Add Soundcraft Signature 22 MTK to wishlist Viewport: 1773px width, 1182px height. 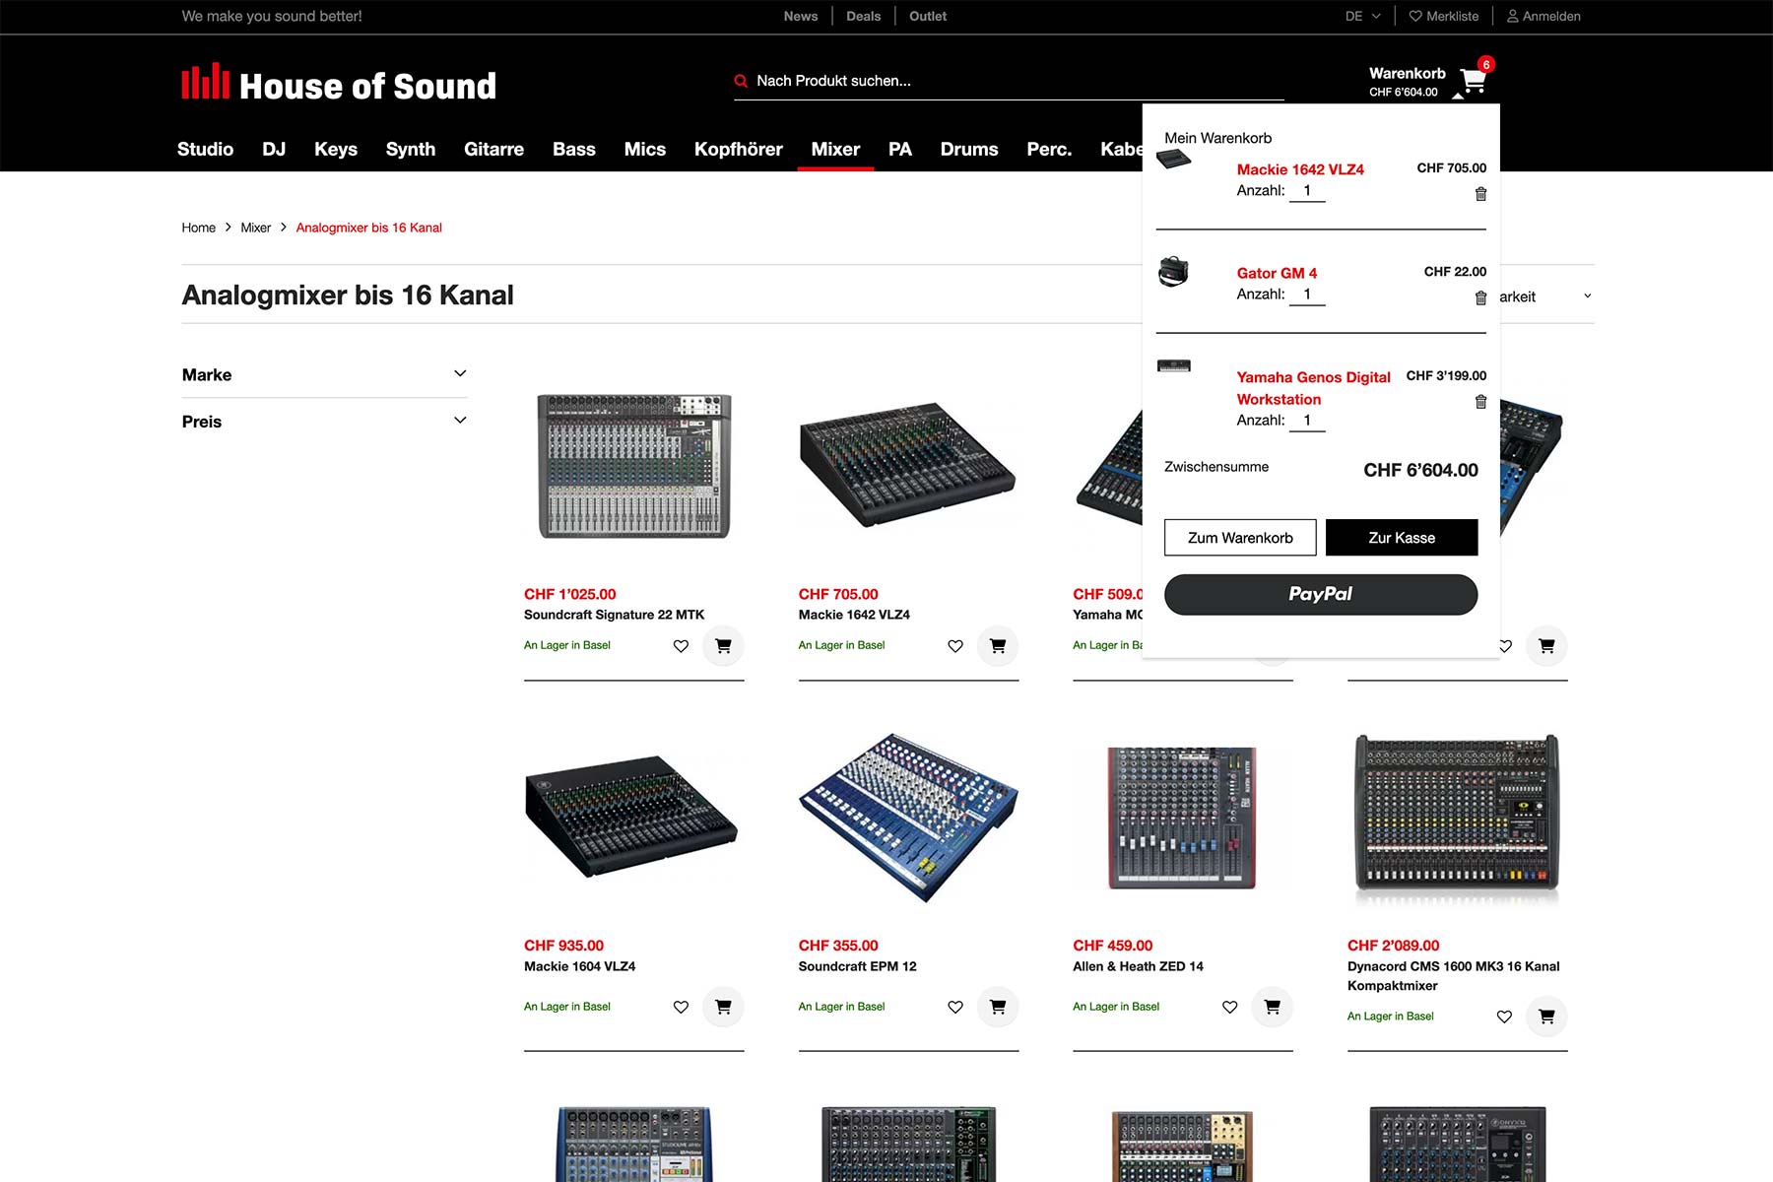pyautogui.click(x=681, y=646)
